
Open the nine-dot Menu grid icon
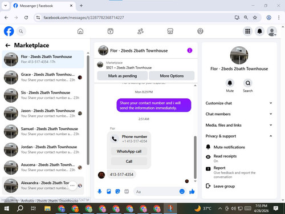[247, 31]
